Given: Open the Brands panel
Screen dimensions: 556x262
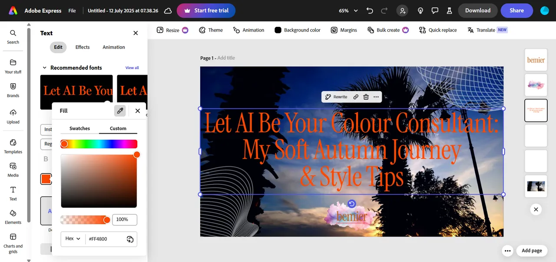Looking at the screenshot, I should pyautogui.click(x=13, y=90).
